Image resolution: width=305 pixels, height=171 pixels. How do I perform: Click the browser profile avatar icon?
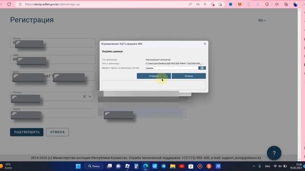point(295,4)
